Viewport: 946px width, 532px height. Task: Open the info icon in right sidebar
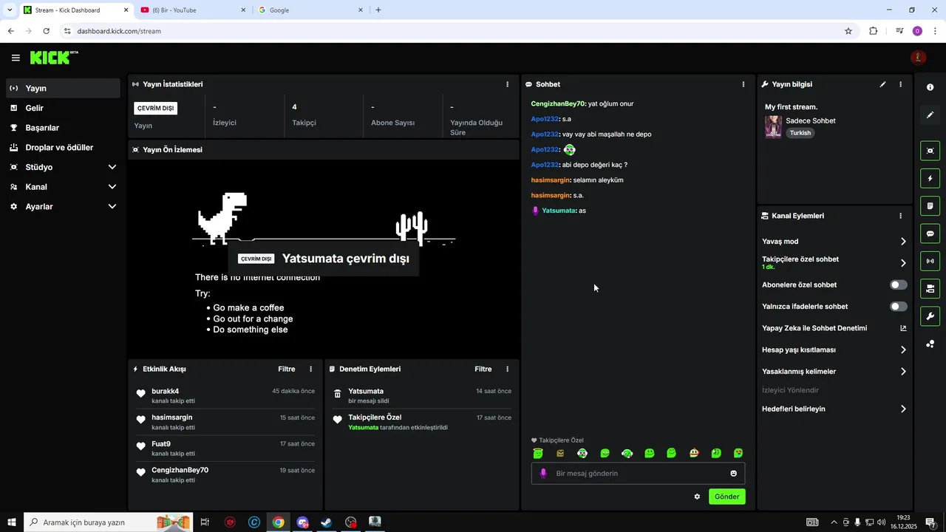tap(930, 87)
